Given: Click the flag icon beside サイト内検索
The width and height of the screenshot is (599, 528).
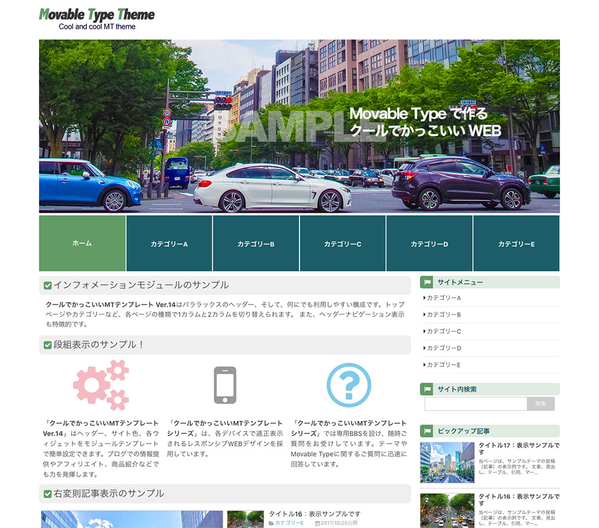Looking at the screenshot, I should click(x=428, y=389).
